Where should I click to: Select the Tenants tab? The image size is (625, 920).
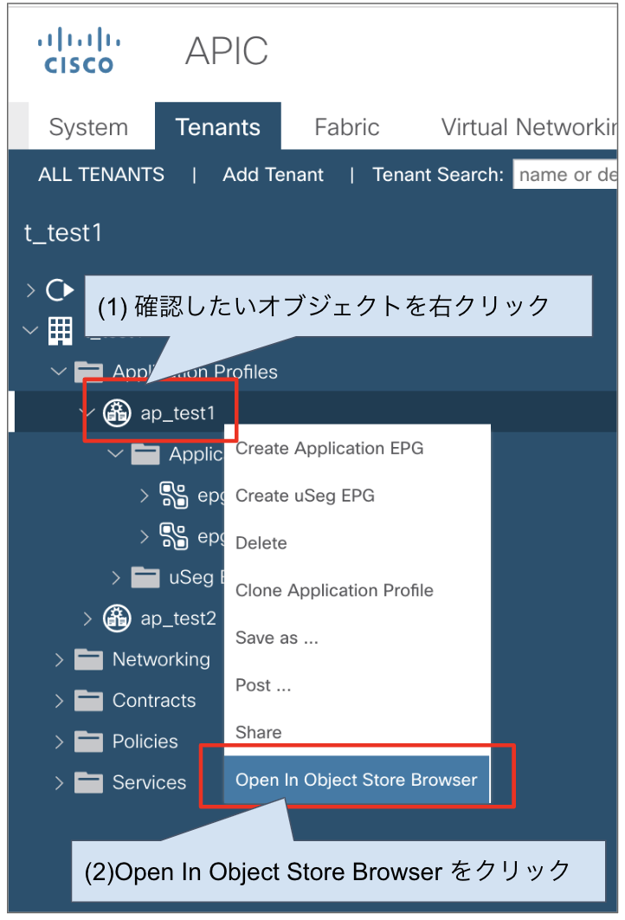(x=218, y=126)
